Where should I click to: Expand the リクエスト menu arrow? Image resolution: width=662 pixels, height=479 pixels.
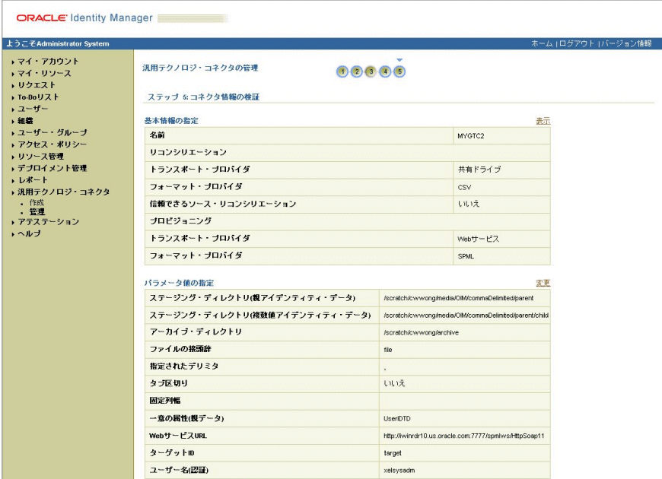coord(13,86)
